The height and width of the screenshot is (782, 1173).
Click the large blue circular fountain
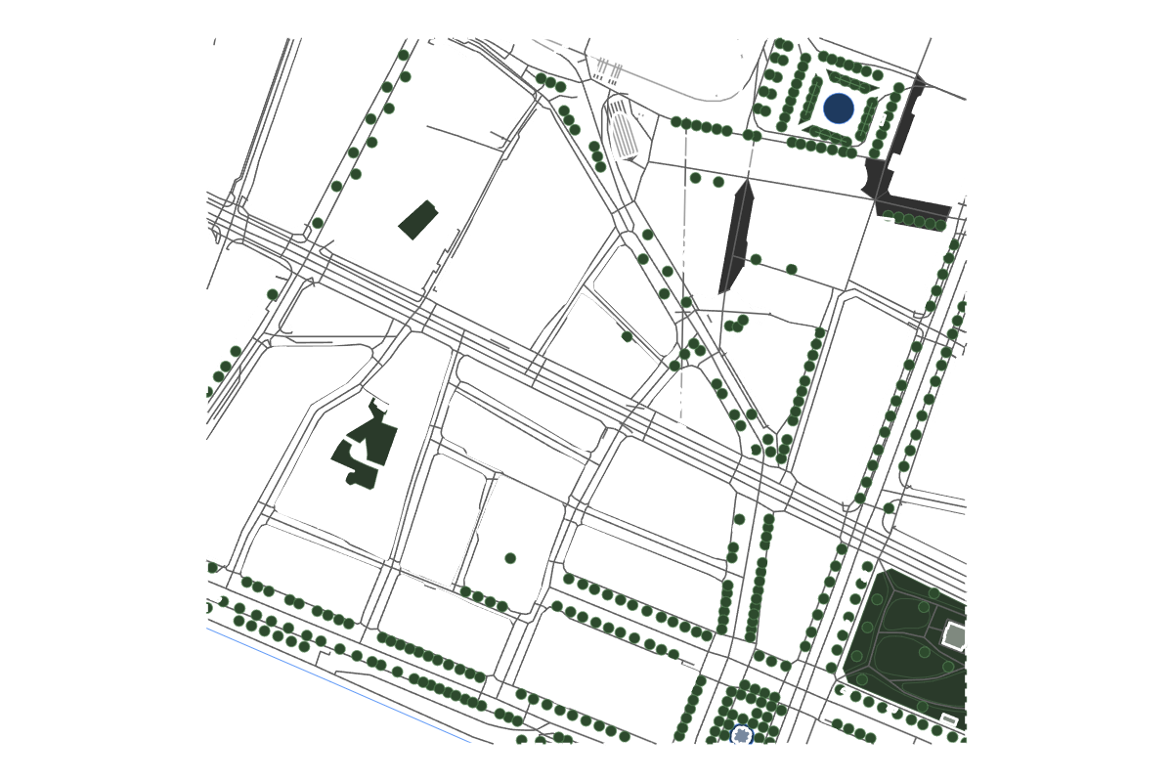coord(839,108)
